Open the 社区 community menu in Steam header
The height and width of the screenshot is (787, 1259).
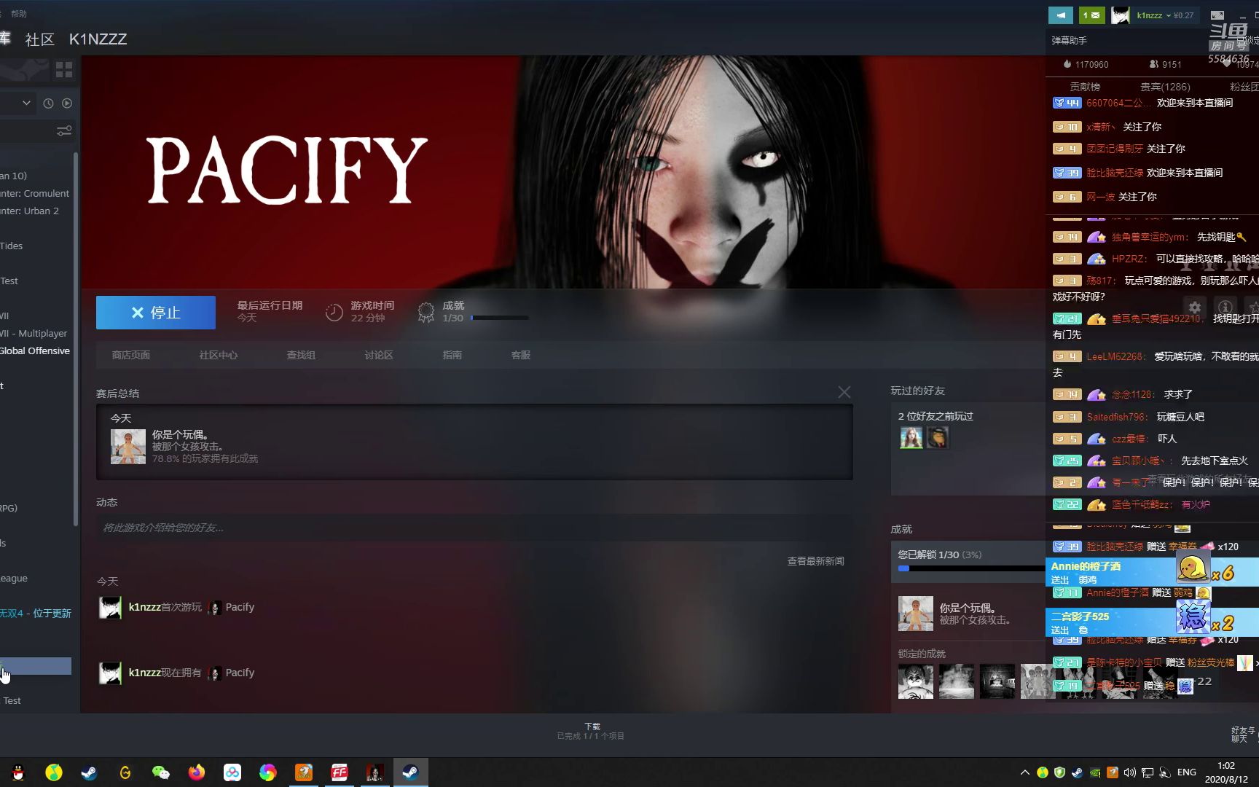pos(40,39)
